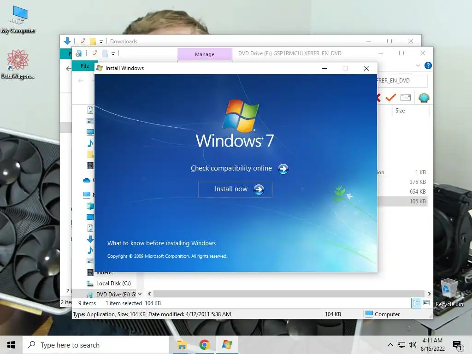Click OneDrive cloud icon in navigation pane
Viewport: 472px width, 354px height.
(x=86, y=180)
